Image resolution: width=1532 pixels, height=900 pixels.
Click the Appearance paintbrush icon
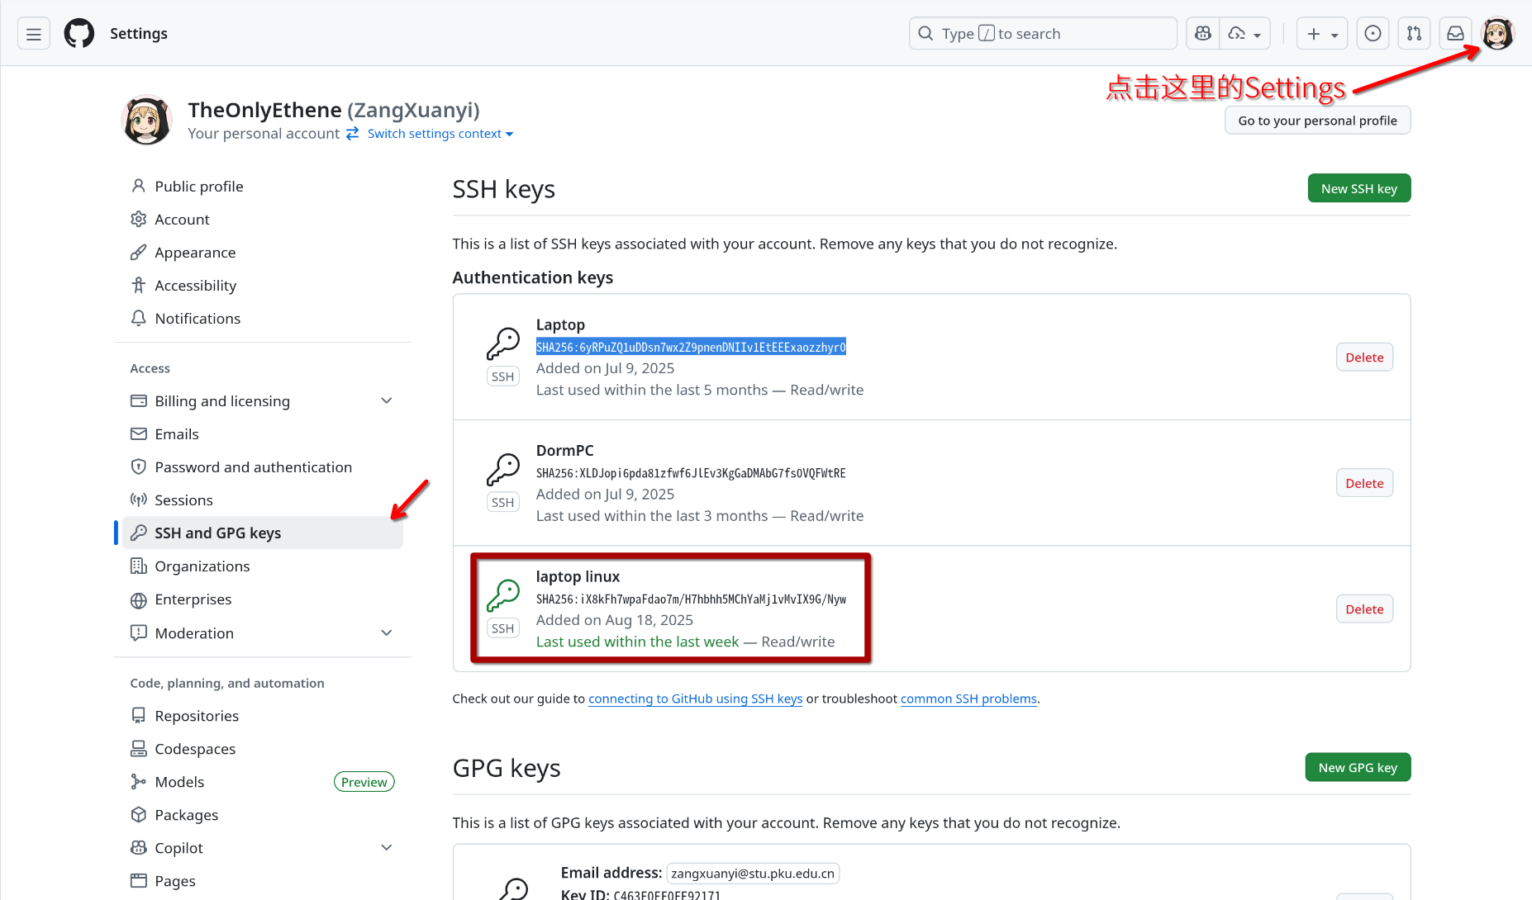(138, 252)
